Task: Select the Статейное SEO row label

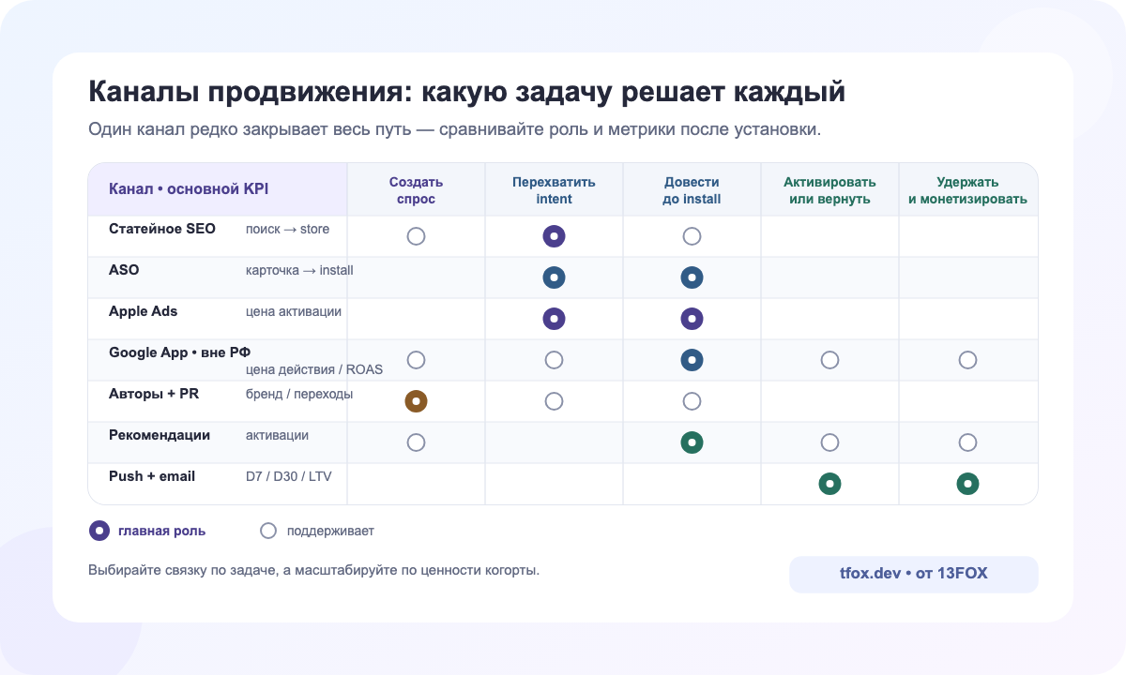Action: click(x=162, y=229)
